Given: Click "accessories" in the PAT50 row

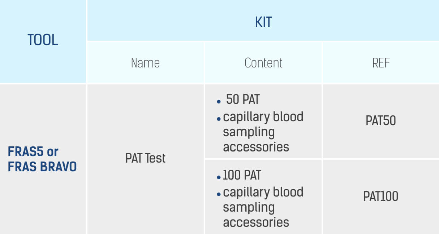Looking at the screenshot, I should pyautogui.click(x=256, y=147).
